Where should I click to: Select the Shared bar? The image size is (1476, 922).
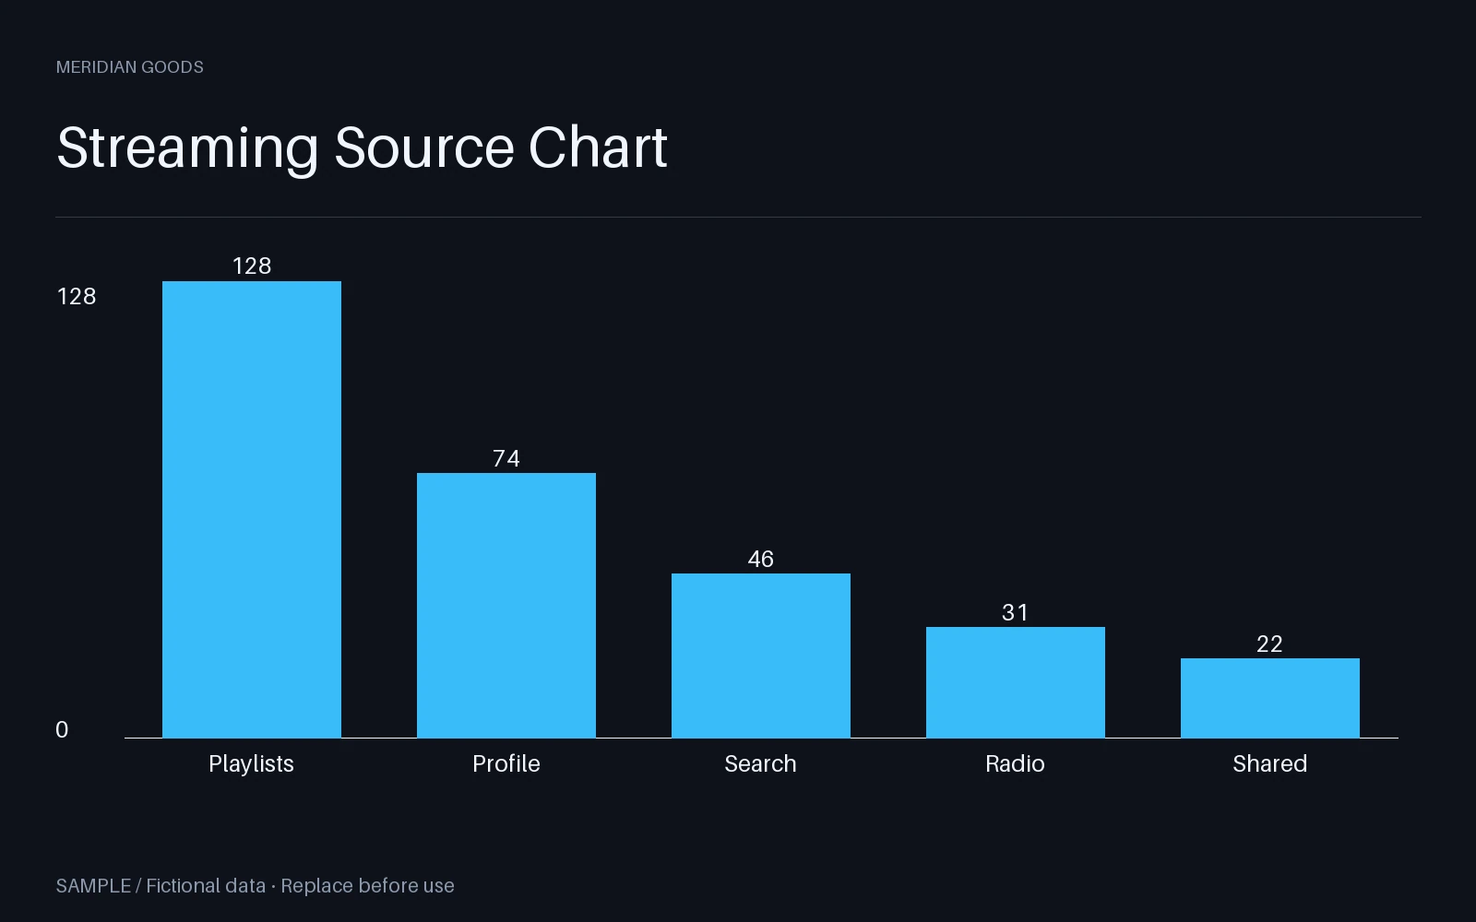(x=1270, y=698)
